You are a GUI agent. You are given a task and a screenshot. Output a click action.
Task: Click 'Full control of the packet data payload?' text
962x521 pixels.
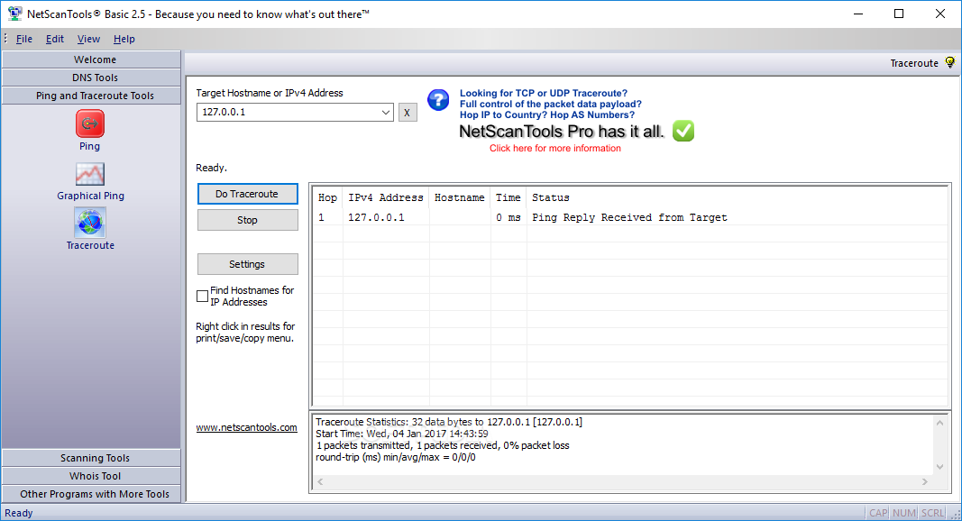tap(551, 105)
